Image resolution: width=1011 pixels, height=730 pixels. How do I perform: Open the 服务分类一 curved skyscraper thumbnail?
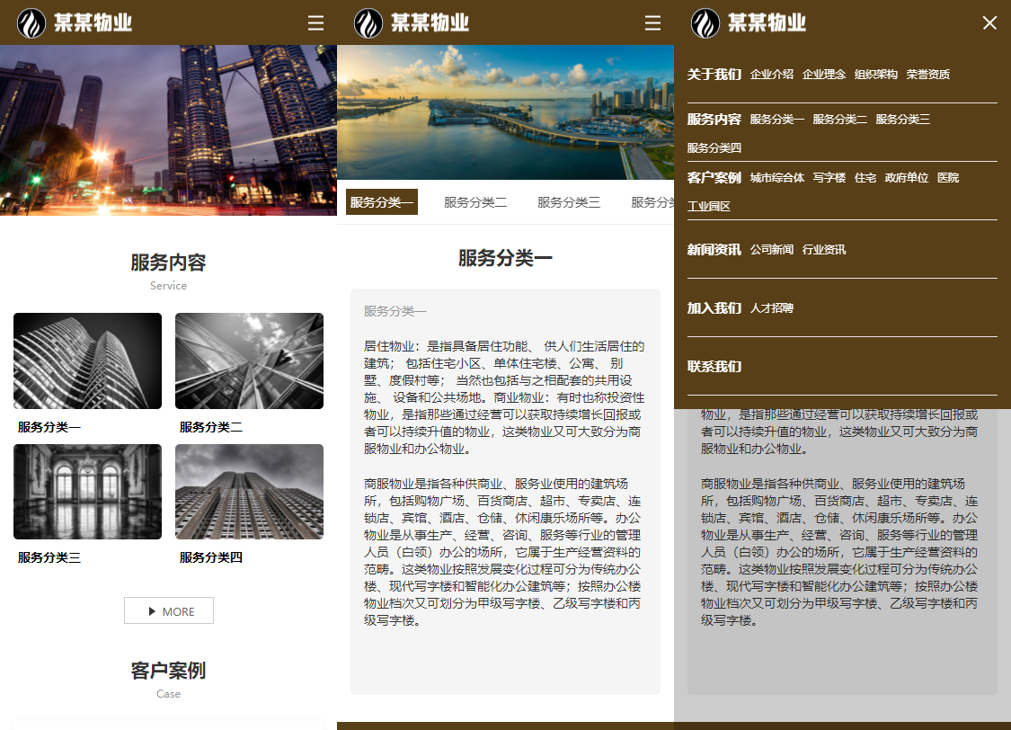pos(88,361)
